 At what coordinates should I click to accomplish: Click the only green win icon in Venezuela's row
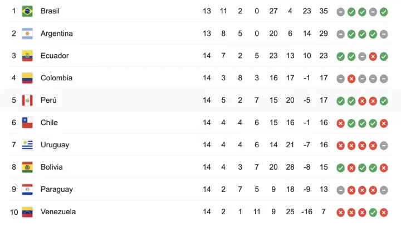[x=373, y=212]
